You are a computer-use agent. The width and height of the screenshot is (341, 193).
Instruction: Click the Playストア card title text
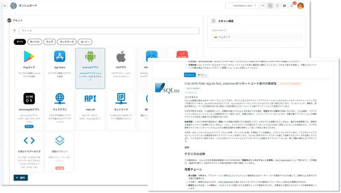[x=29, y=67]
